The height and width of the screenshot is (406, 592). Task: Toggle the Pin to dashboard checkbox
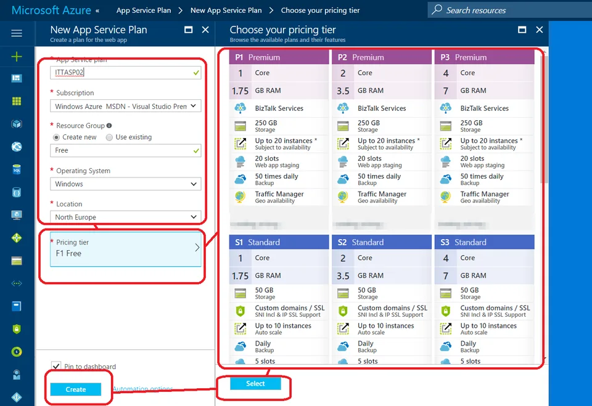56,367
